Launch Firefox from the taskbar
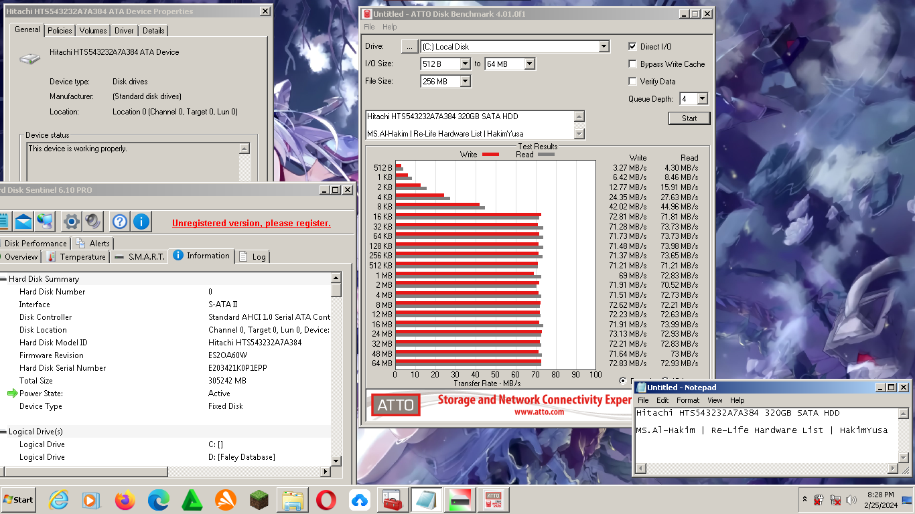This screenshot has height=514, width=915. point(125,500)
